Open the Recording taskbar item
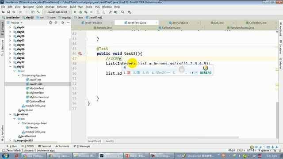The image size is (283, 159). [x=162, y=155]
